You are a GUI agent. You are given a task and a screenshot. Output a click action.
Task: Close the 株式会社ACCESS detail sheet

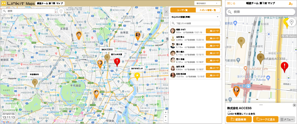coord(294,105)
